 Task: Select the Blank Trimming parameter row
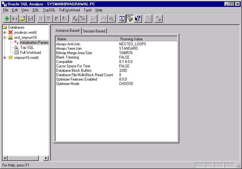pos(116,57)
